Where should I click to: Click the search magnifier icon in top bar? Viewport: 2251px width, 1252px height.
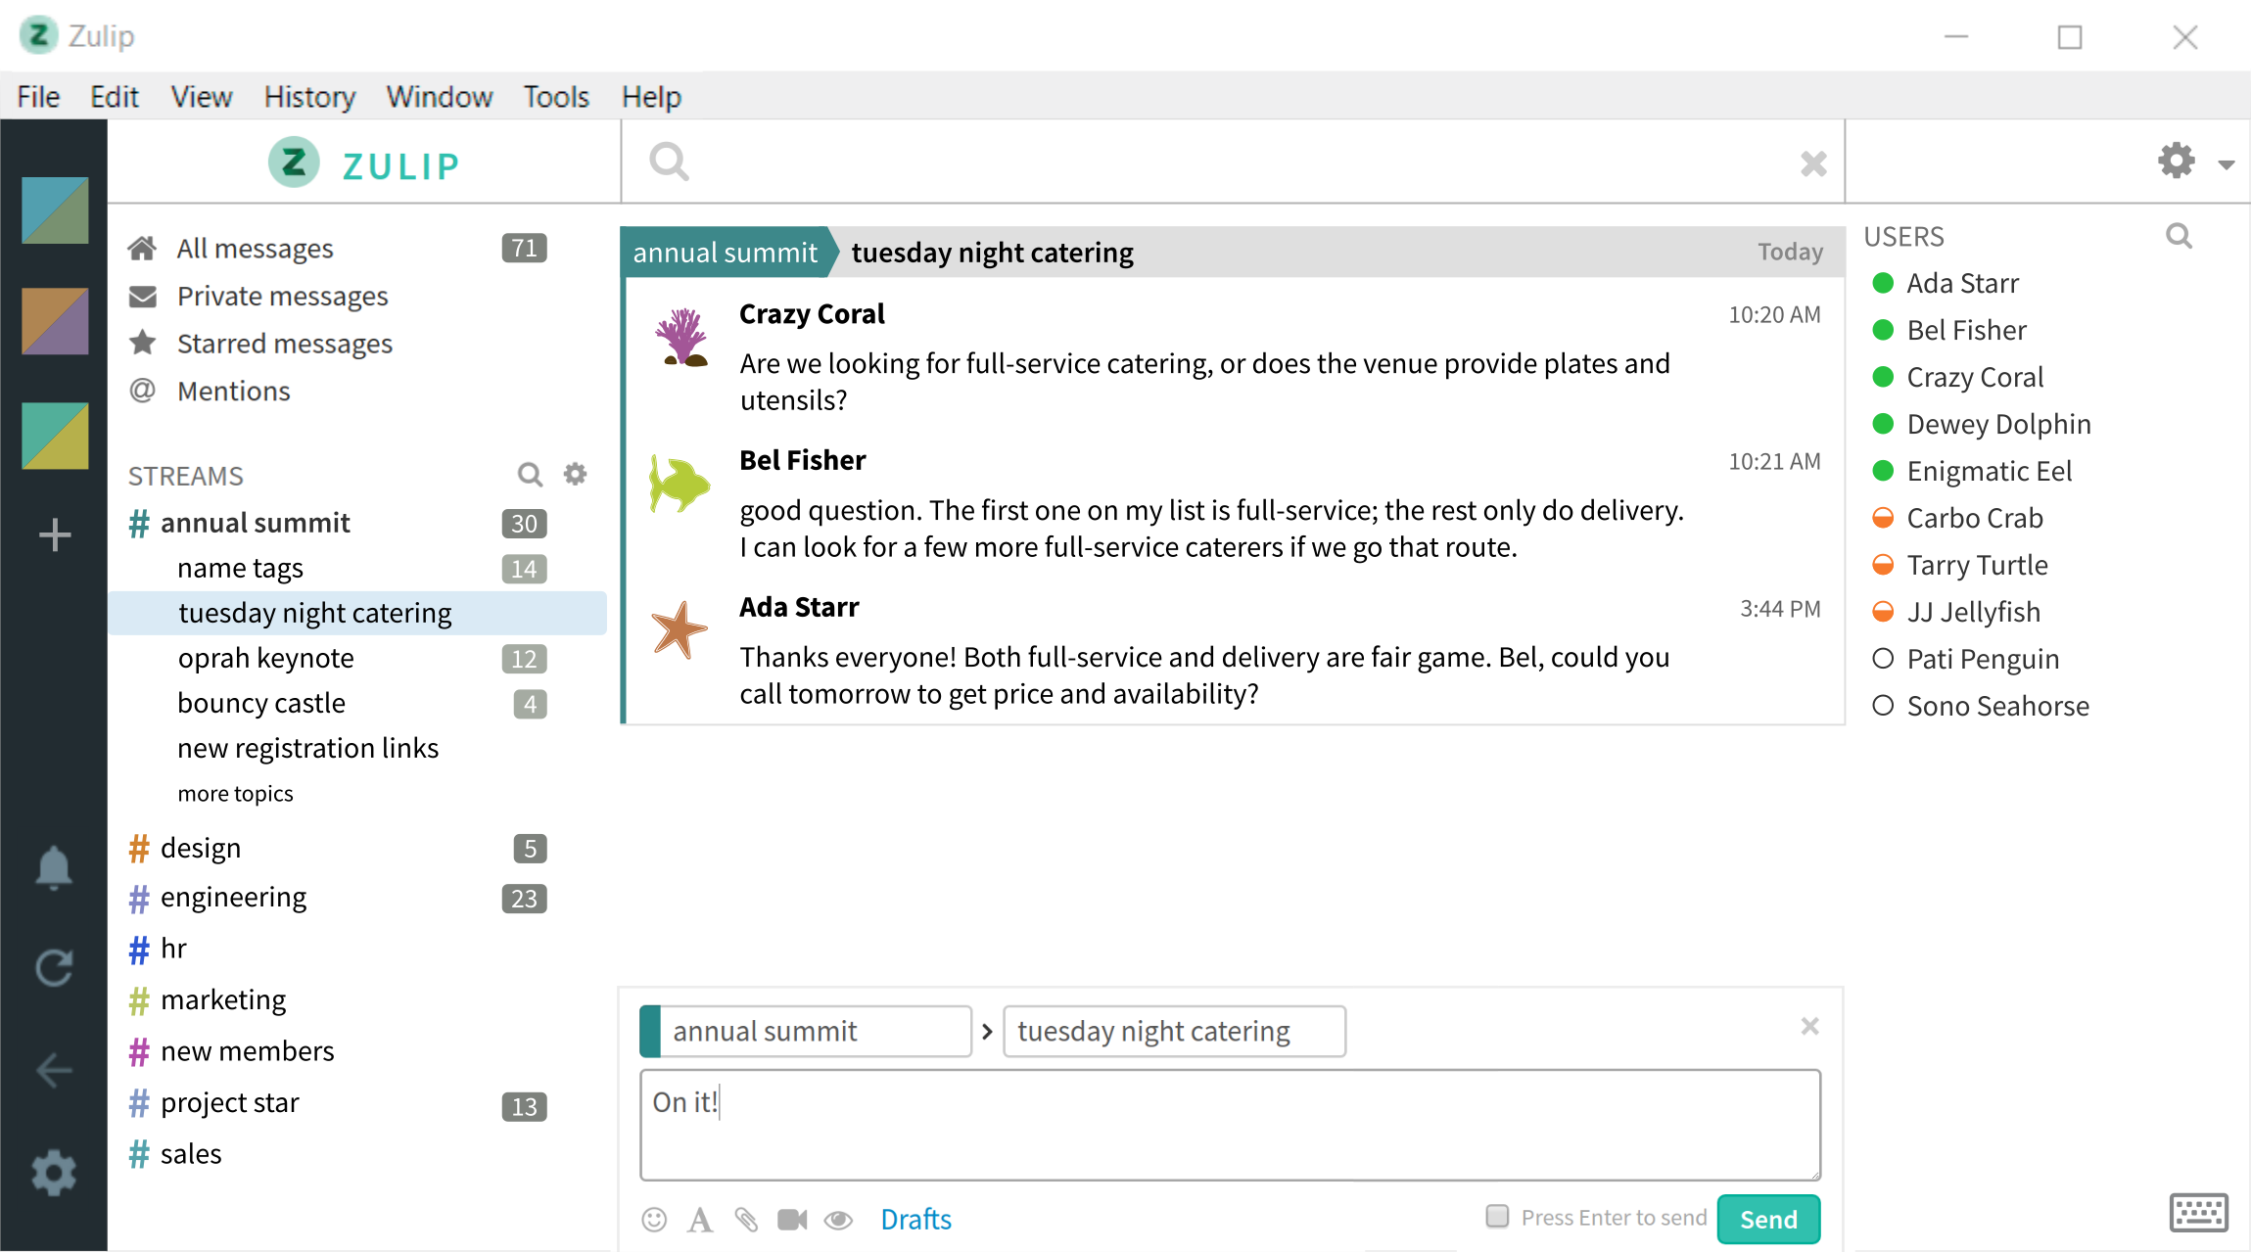(670, 162)
